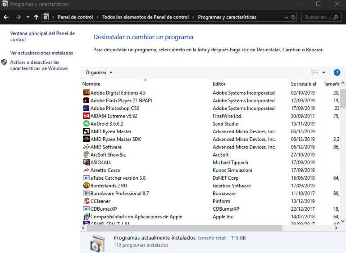The width and height of the screenshot is (346, 253).
Task: Click the CDBurnerXP icon
Action: point(86,209)
